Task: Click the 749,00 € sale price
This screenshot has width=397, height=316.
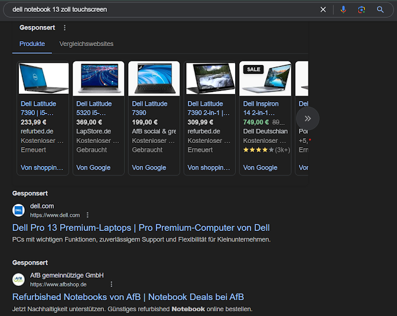Action: [256, 122]
